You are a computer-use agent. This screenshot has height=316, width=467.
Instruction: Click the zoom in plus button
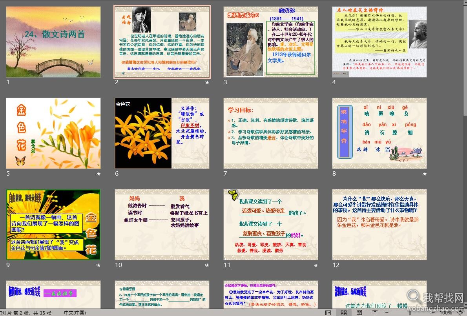click(433, 313)
